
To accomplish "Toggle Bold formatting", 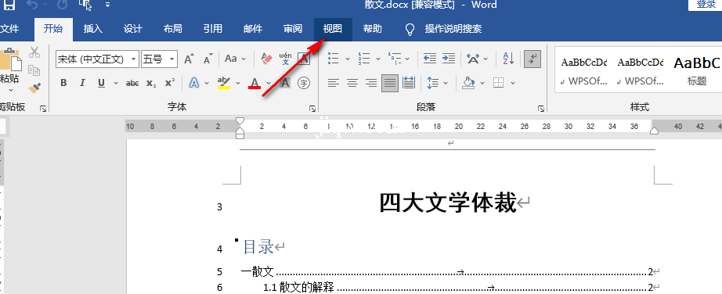I will point(63,84).
